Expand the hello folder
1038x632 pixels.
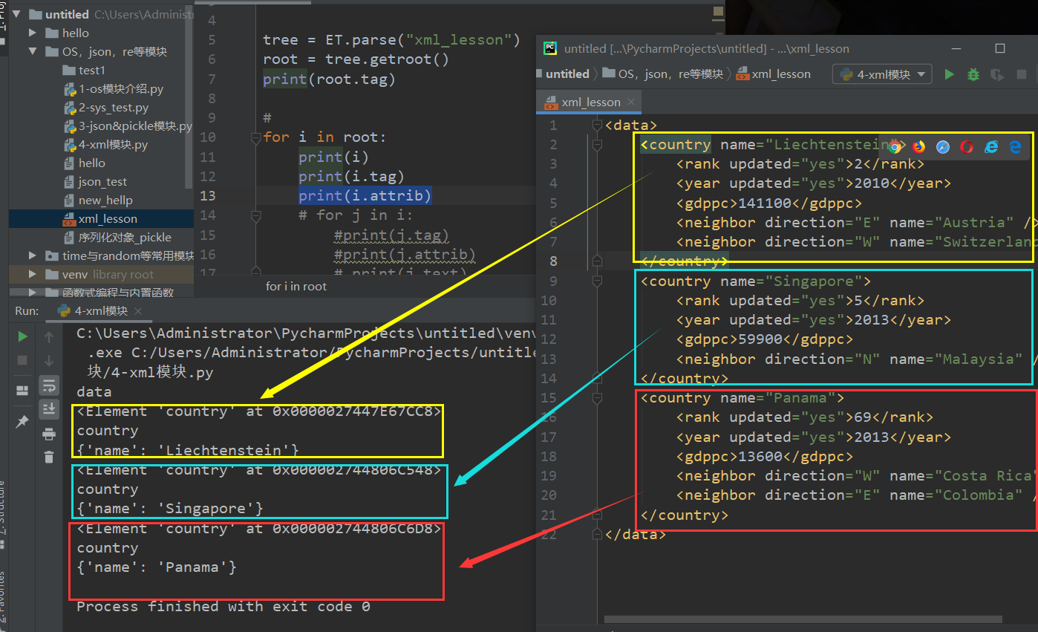tap(33, 33)
